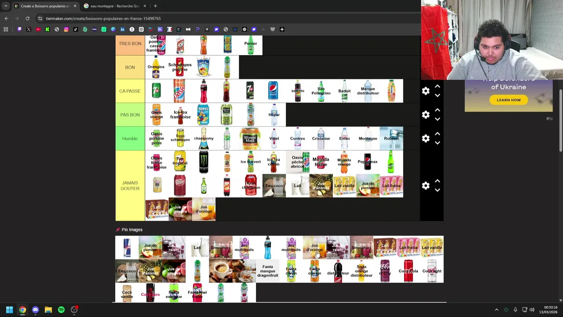Open File Explorer from the taskbar
The width and height of the screenshot is (563, 317).
[x=48, y=310]
